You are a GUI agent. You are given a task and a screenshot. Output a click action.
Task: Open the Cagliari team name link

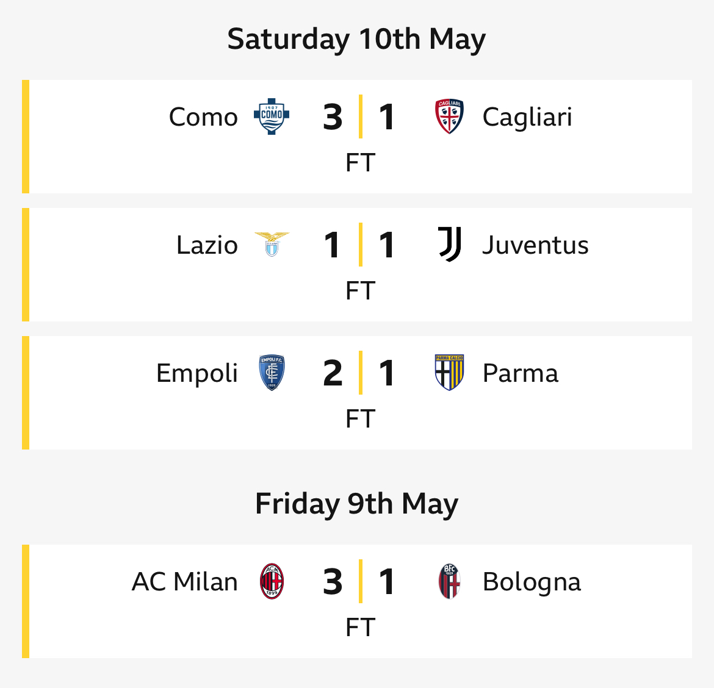527,117
